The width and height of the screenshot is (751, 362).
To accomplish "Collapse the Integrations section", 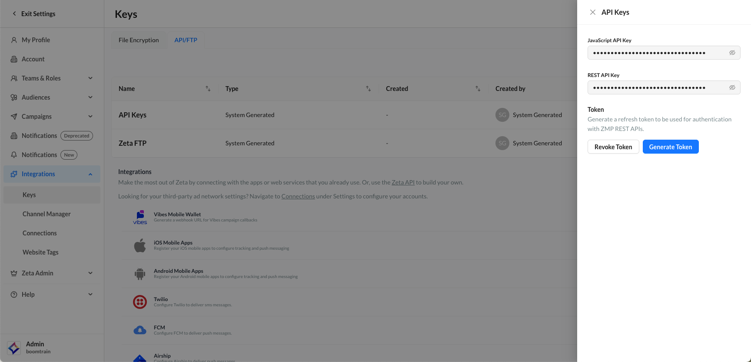I will (x=90, y=174).
